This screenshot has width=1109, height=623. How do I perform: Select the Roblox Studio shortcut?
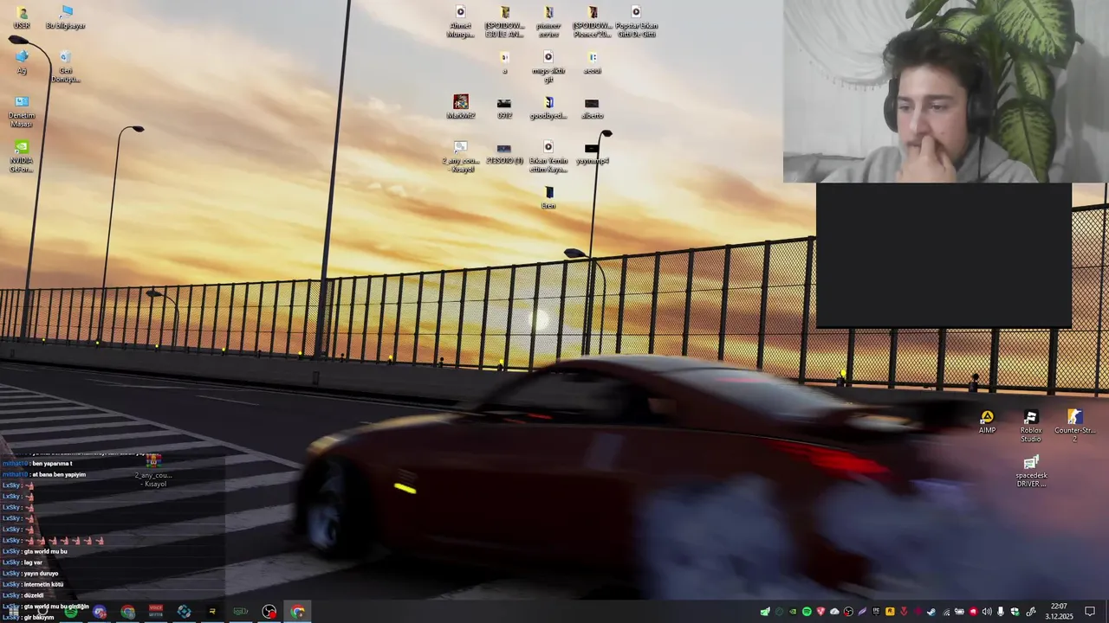point(1031,426)
